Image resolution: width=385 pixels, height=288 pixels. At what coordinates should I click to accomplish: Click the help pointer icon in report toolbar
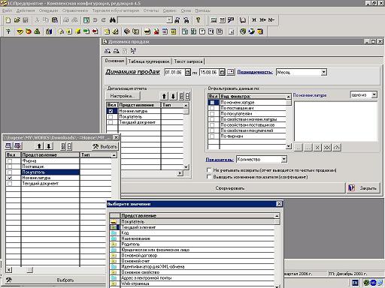133,51
